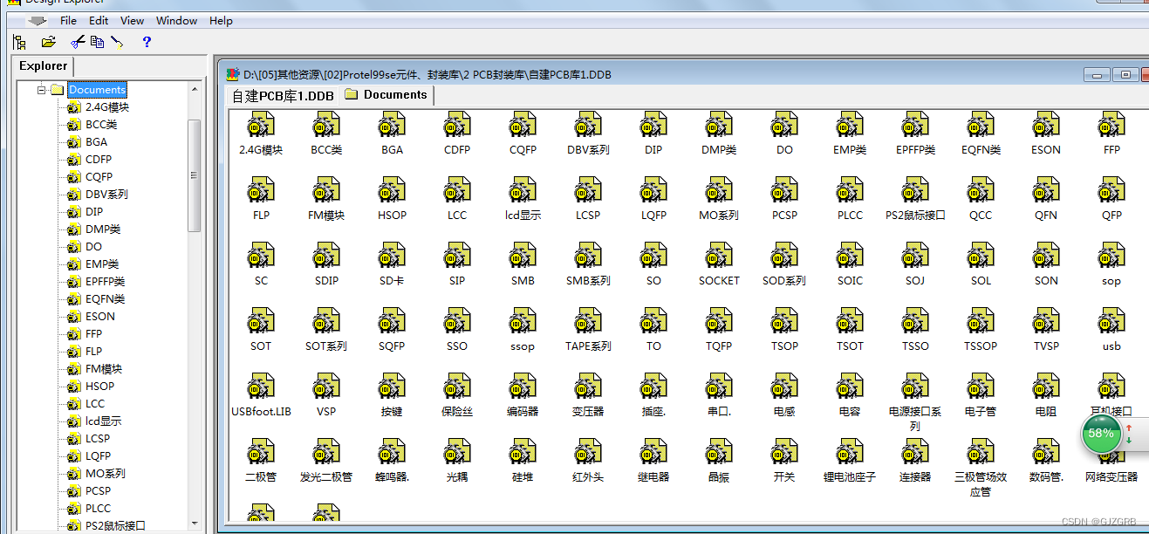
Task: Open the SOIC library icon in Documents
Action: coord(850,256)
